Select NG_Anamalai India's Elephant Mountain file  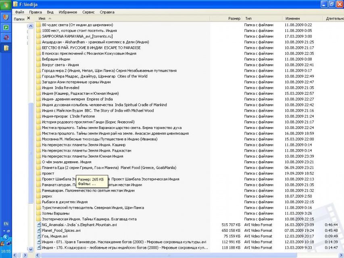[79, 225]
